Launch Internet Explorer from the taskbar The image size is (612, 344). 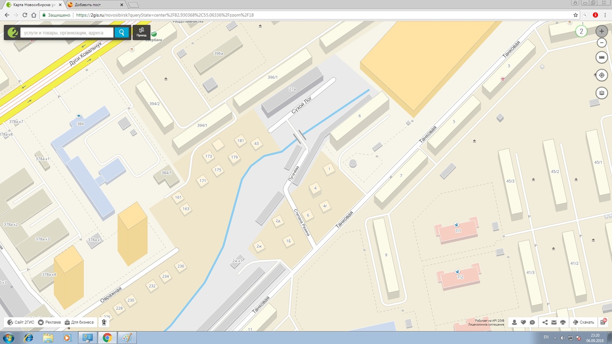tap(28, 338)
